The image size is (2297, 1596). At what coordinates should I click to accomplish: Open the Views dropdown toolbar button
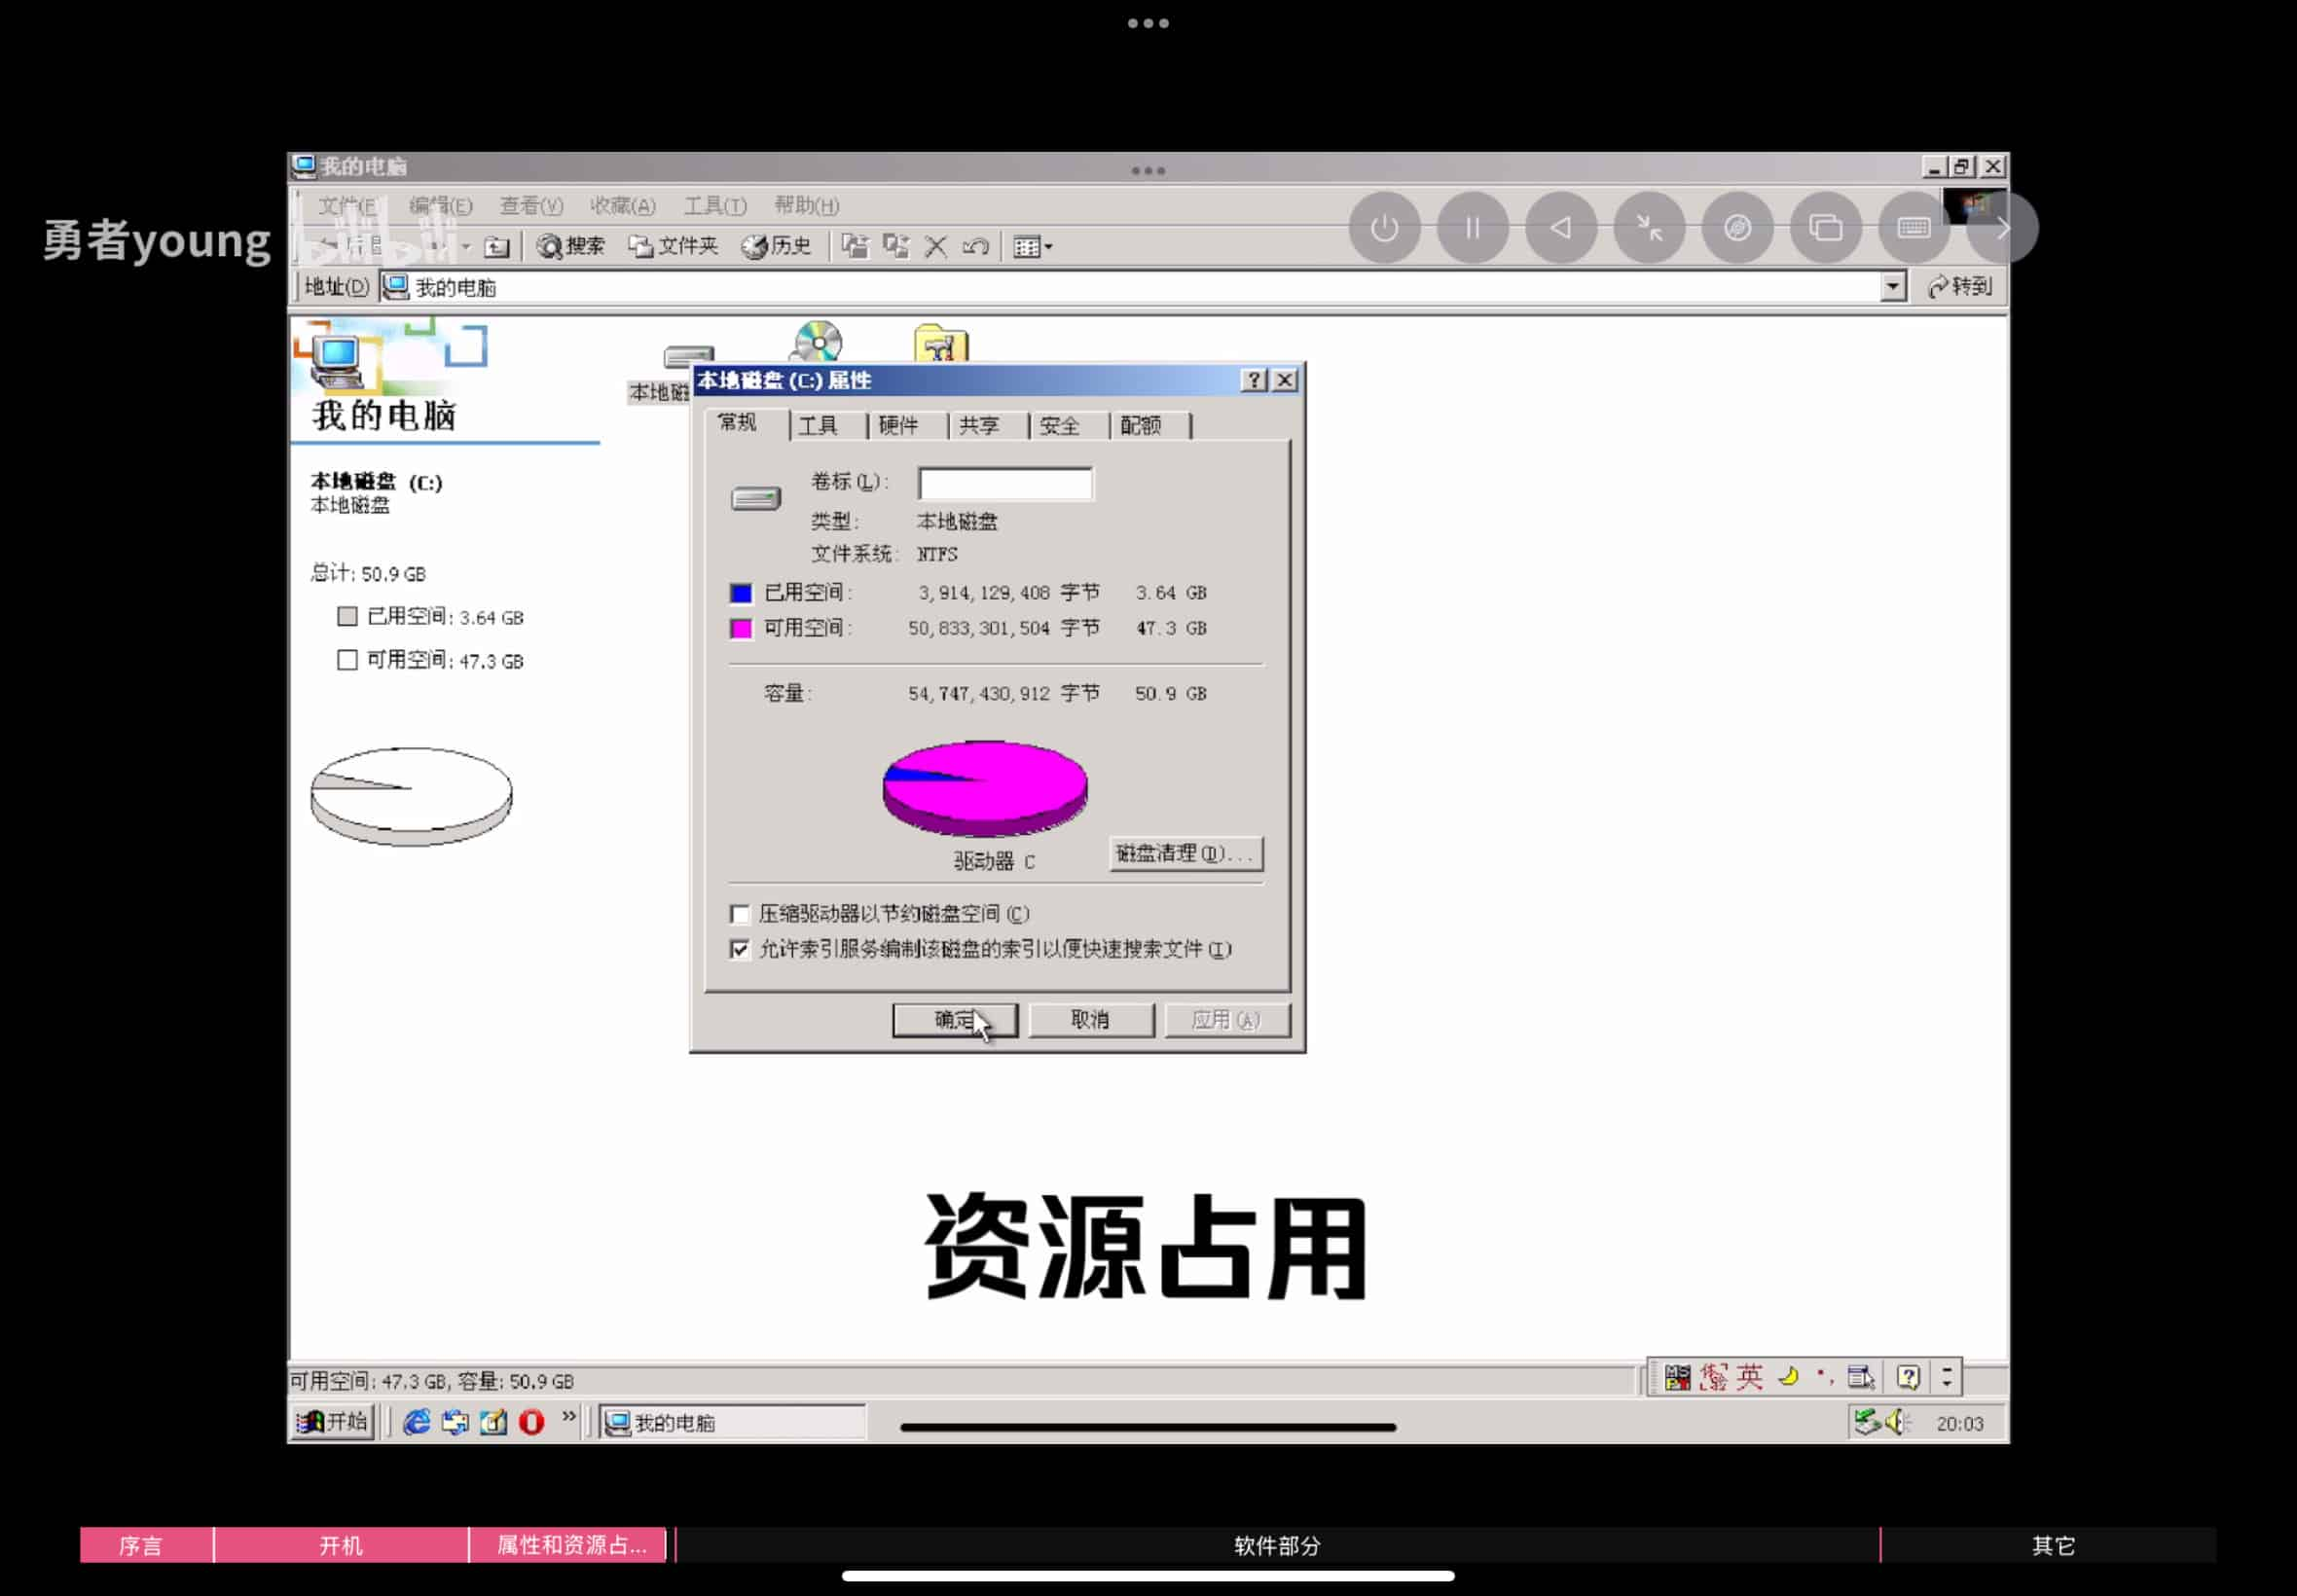[1032, 246]
